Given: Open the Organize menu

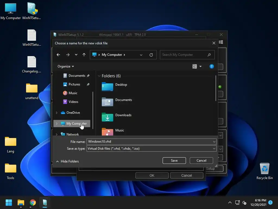Looking at the screenshot, I should [66, 66].
